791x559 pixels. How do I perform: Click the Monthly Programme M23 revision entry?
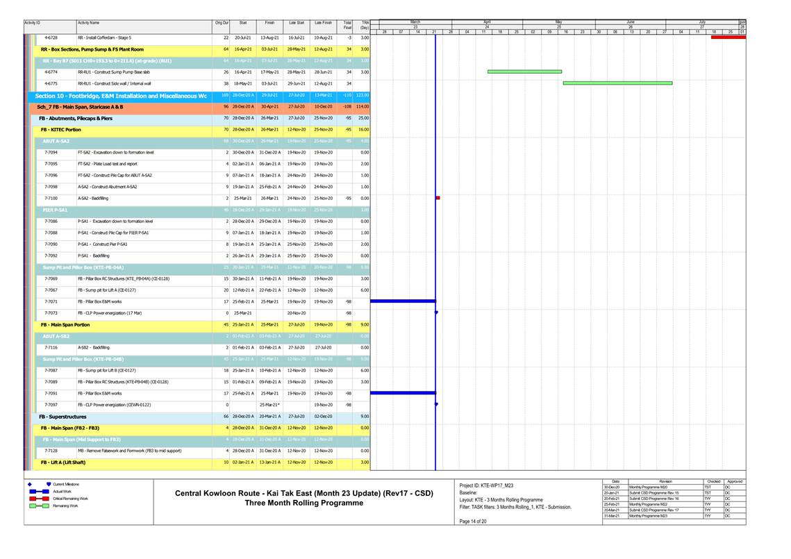(x=650, y=516)
